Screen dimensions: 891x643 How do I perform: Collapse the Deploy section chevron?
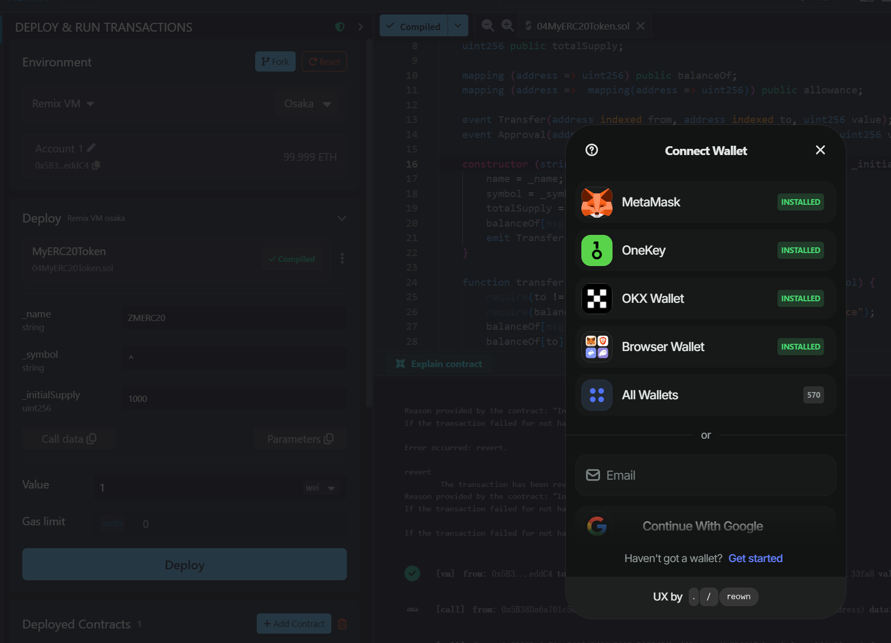(342, 218)
